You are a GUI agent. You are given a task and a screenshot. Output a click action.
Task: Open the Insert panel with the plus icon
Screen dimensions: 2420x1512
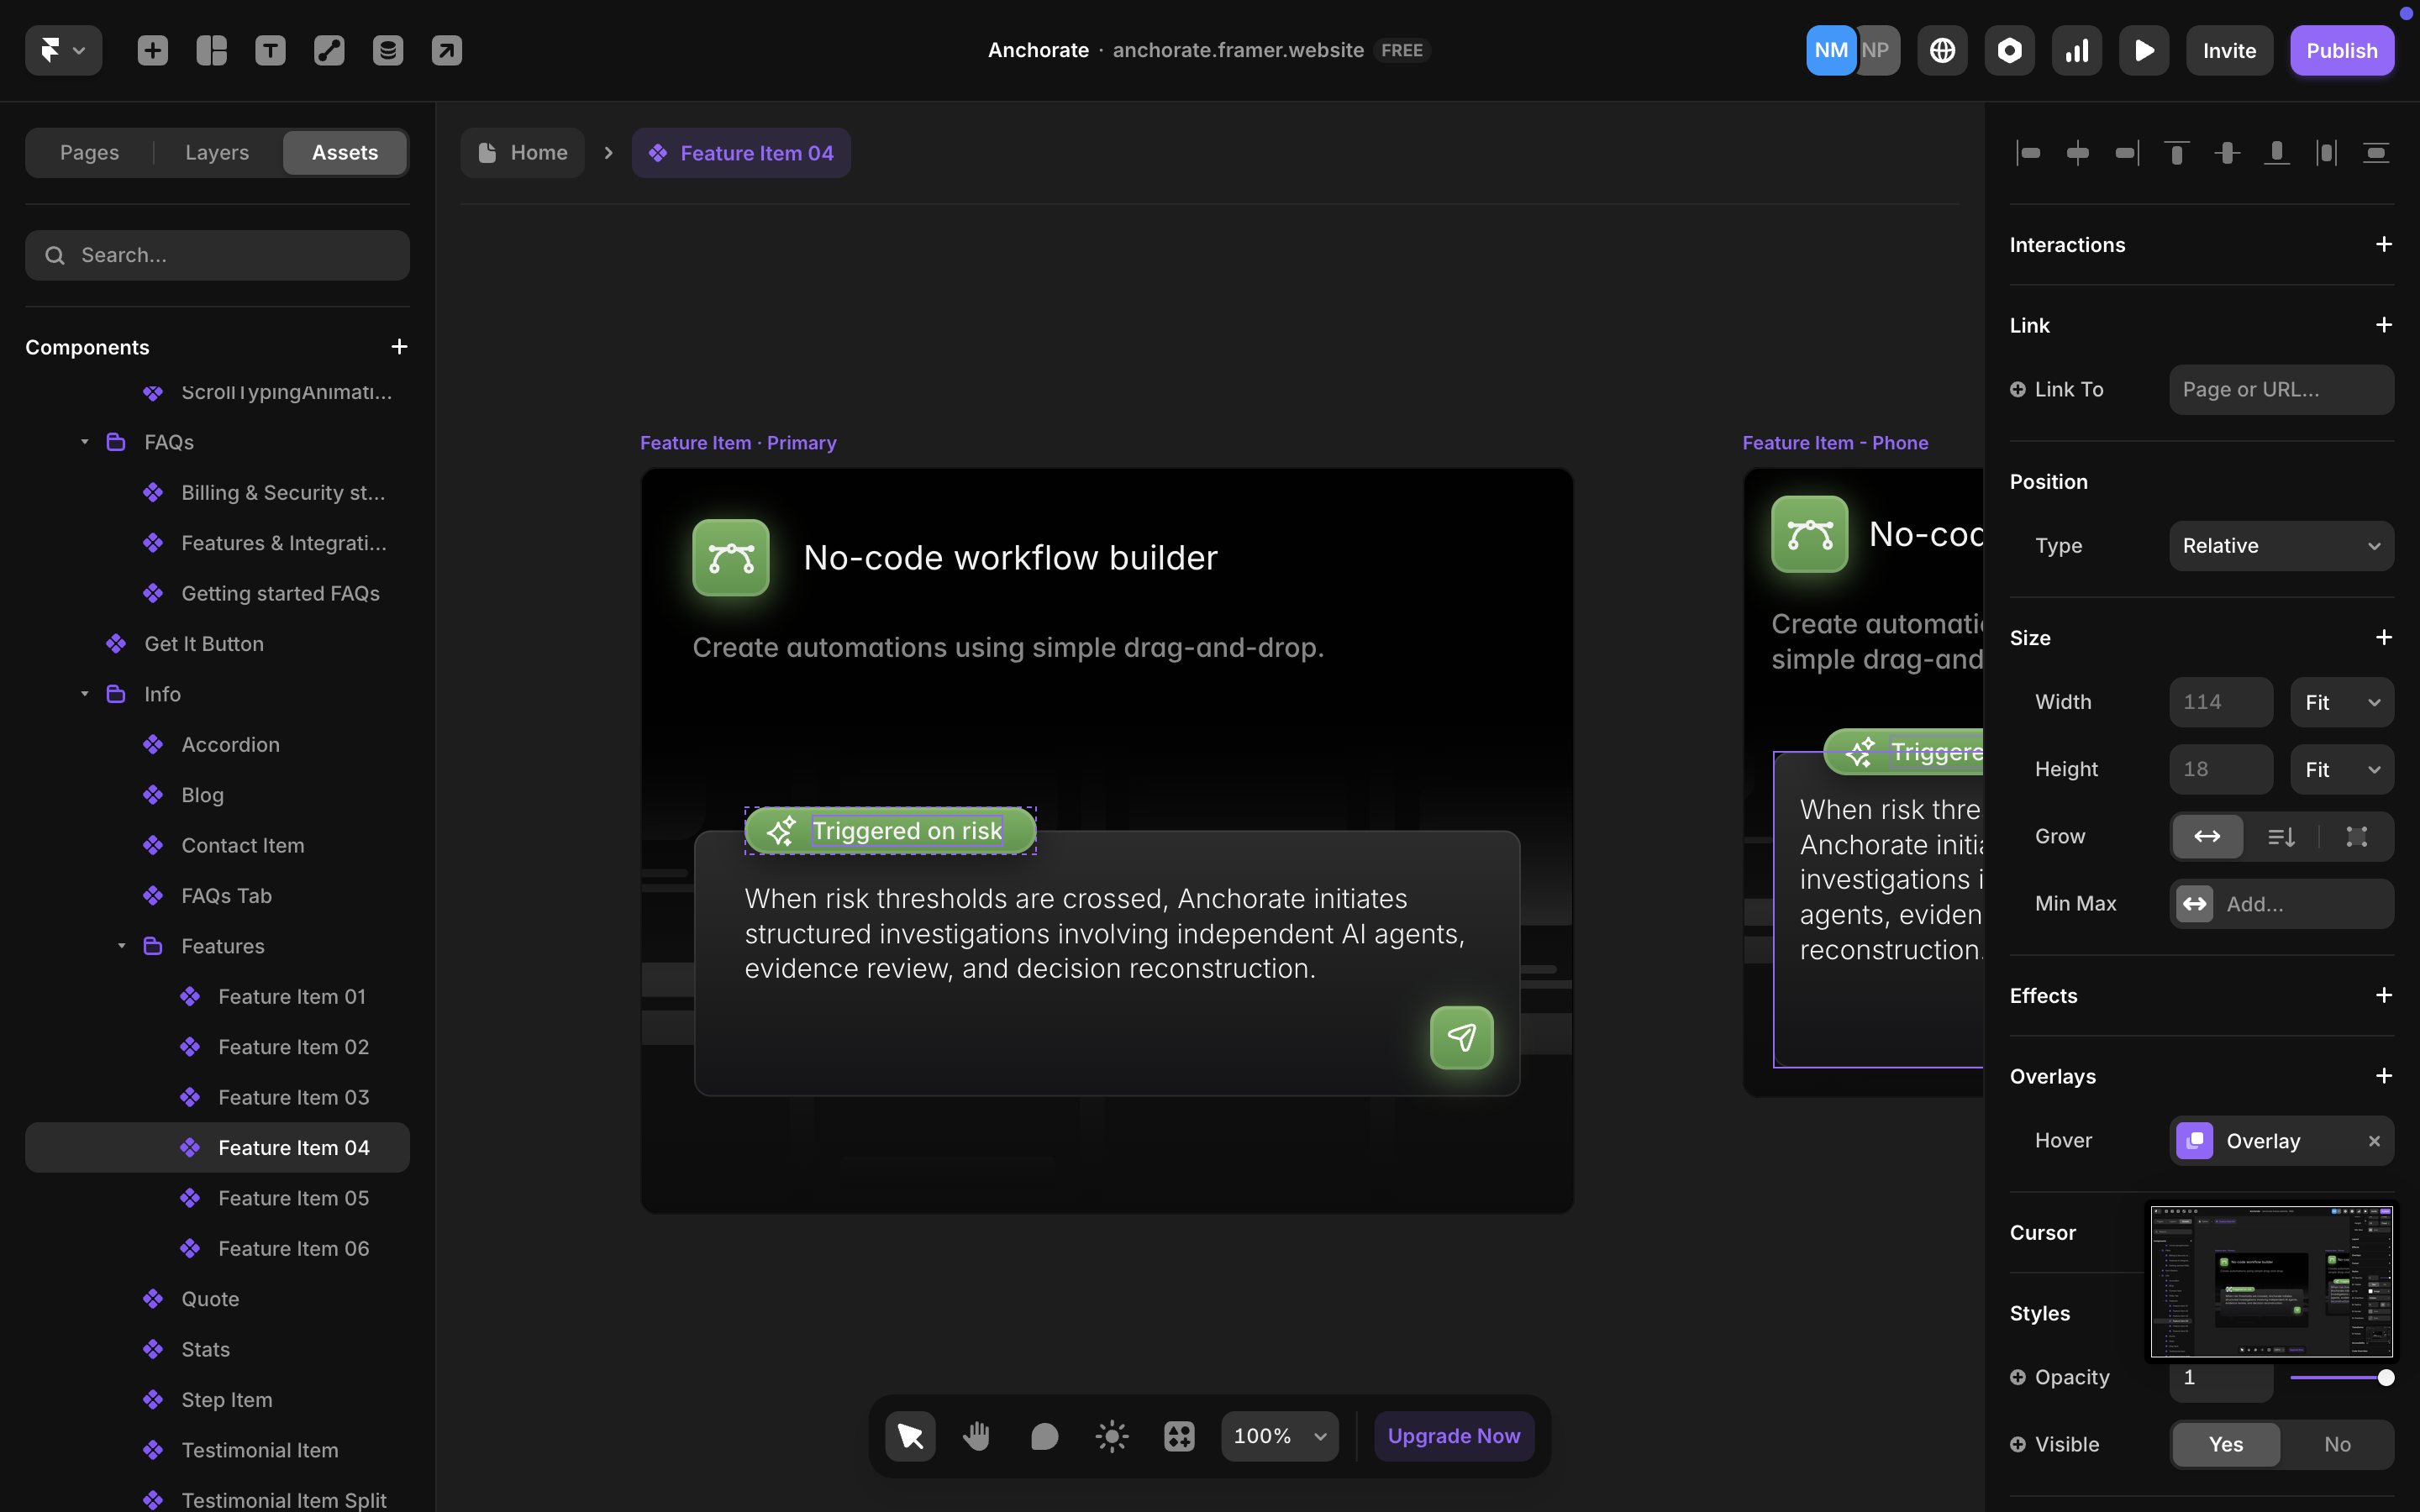pyautogui.click(x=152, y=49)
